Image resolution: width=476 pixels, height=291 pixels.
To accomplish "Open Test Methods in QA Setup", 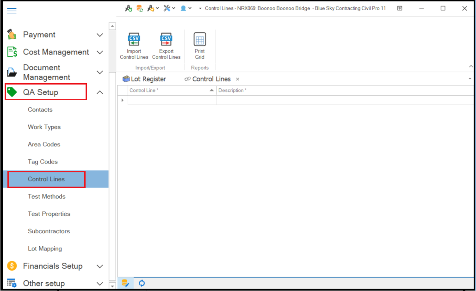I will 46,196.
